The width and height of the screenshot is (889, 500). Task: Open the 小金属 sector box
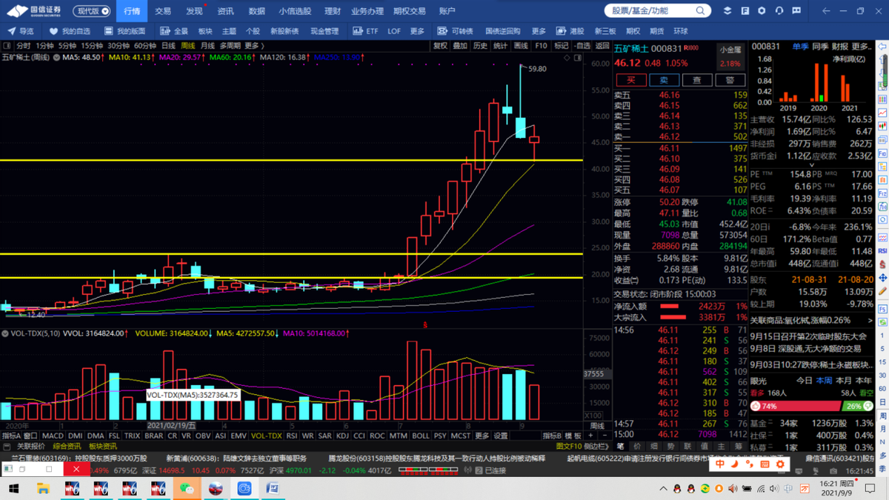730,56
